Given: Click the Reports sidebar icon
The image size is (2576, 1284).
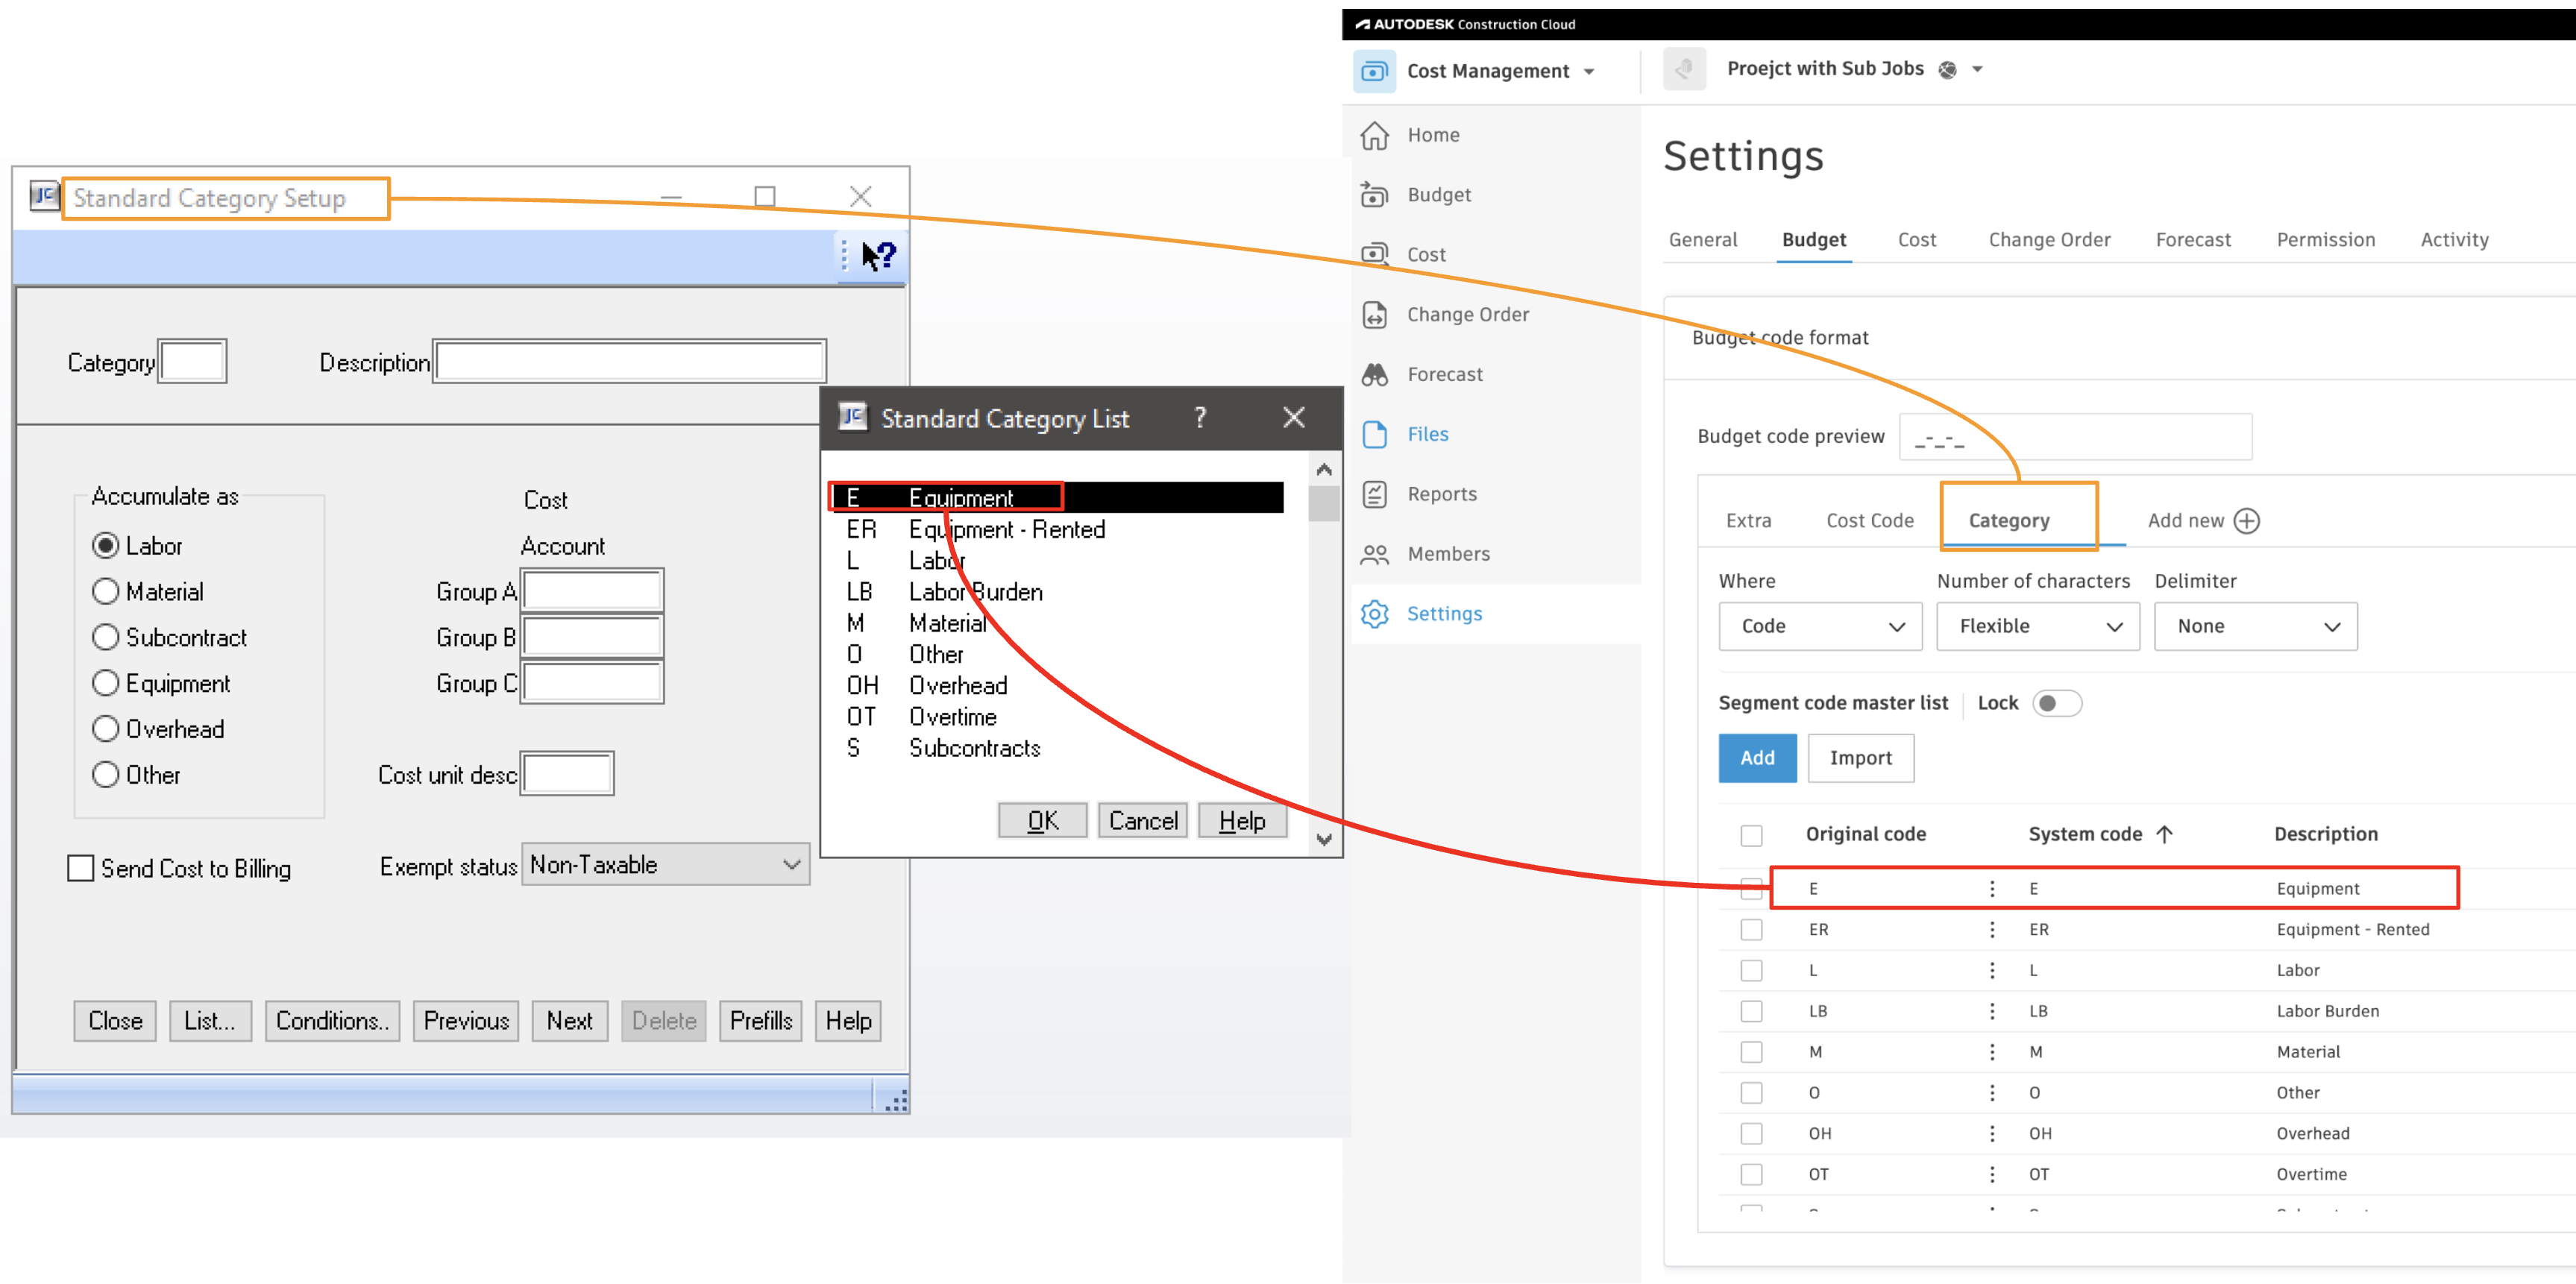Looking at the screenshot, I should coord(1375,494).
